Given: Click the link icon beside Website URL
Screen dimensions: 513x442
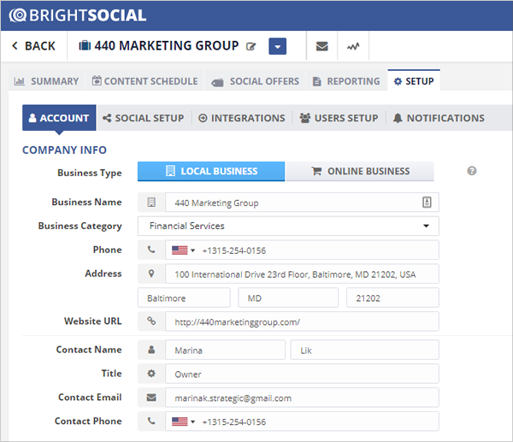Looking at the screenshot, I should pos(151,322).
